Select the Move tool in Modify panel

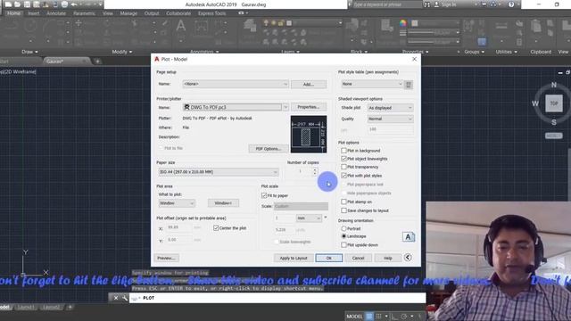click(x=79, y=23)
